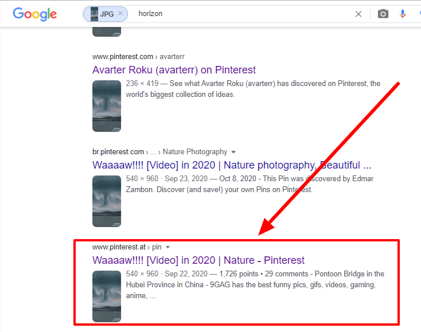Open Waaaaw Nature - Pinterest result link
Image resolution: width=421 pixels, height=332 pixels.
click(x=198, y=260)
